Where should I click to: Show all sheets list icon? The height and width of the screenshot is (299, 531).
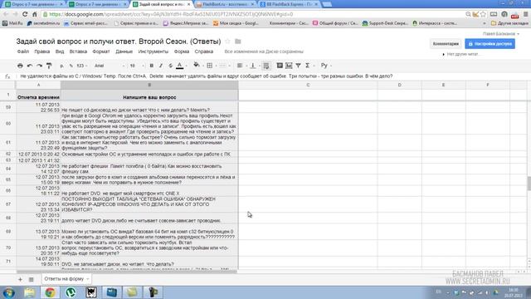click(x=32, y=279)
